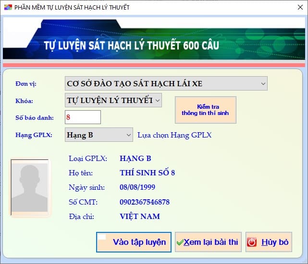
Task: Open Xem lại bài thi to review the test
Action: click(208, 242)
